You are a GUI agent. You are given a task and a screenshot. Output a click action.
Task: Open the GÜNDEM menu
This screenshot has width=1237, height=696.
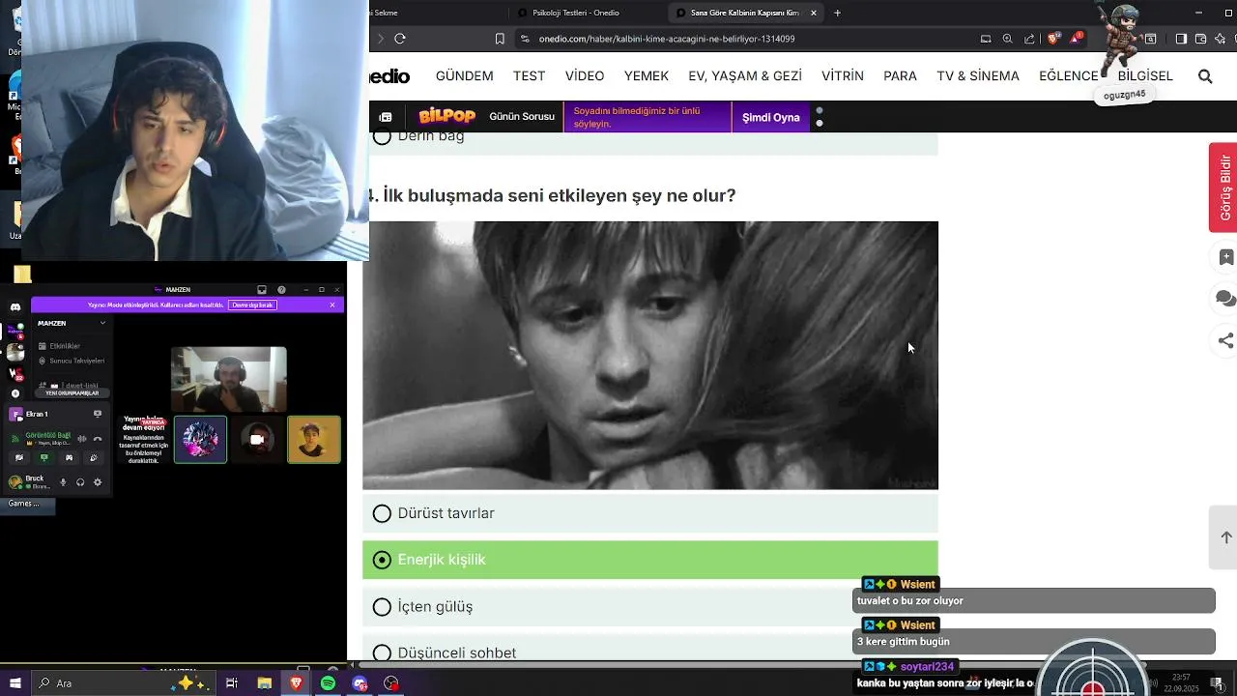[x=464, y=76]
